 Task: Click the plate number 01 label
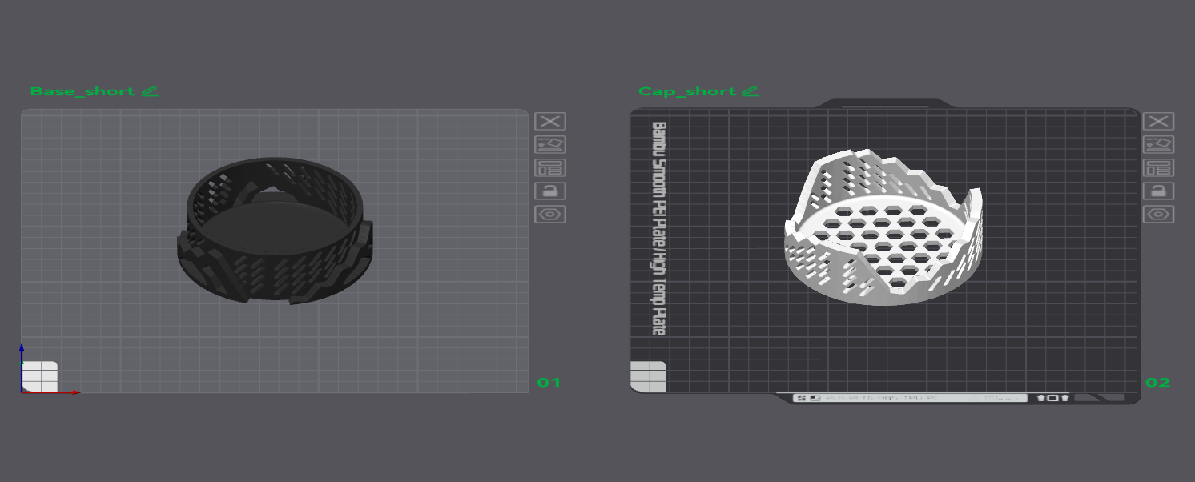pyautogui.click(x=549, y=383)
